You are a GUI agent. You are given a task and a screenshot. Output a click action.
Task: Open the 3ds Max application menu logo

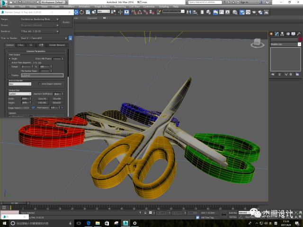coord(4,3)
